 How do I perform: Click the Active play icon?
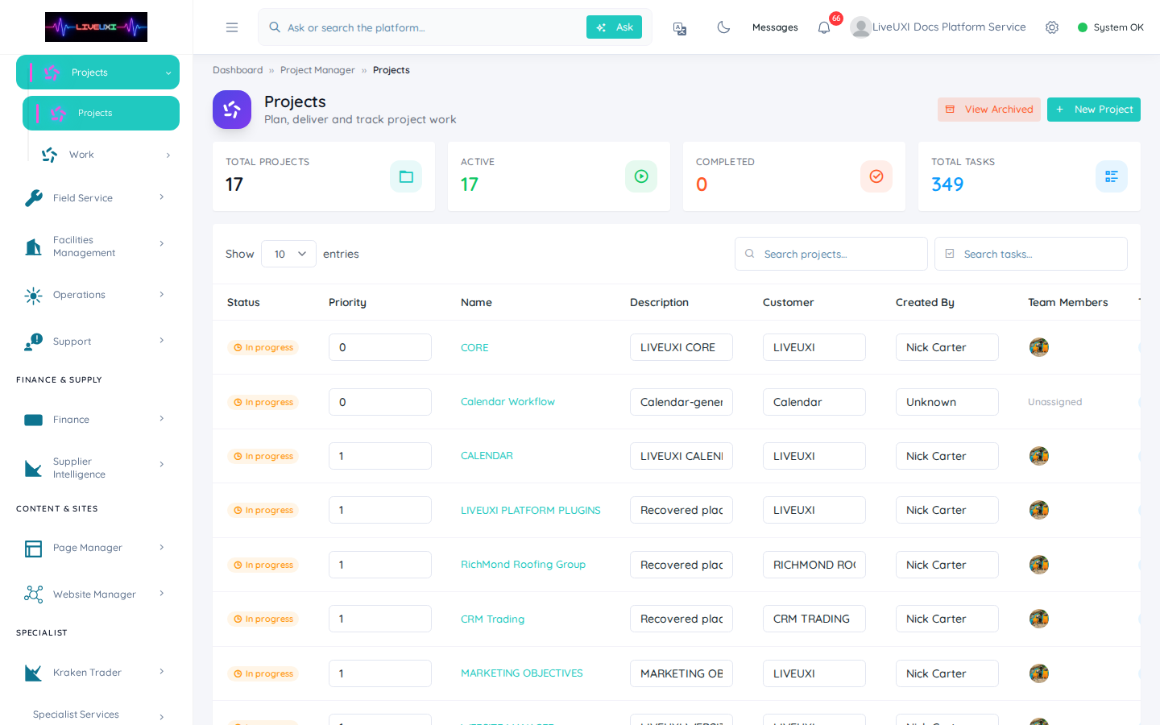[x=641, y=176]
